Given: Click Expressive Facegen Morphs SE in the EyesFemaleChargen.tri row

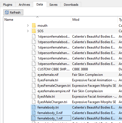Looking at the screenshot, I should [94, 86].
